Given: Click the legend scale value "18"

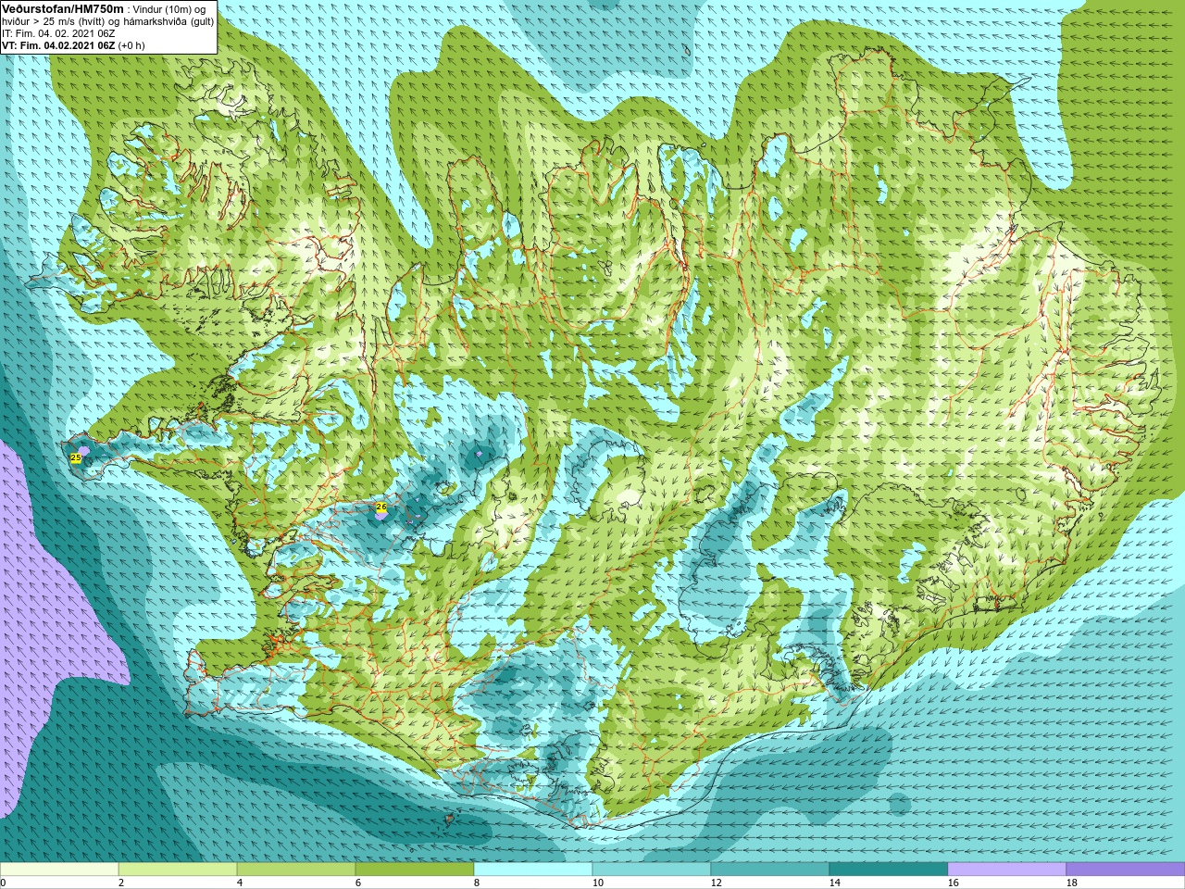Looking at the screenshot, I should click(1071, 883).
